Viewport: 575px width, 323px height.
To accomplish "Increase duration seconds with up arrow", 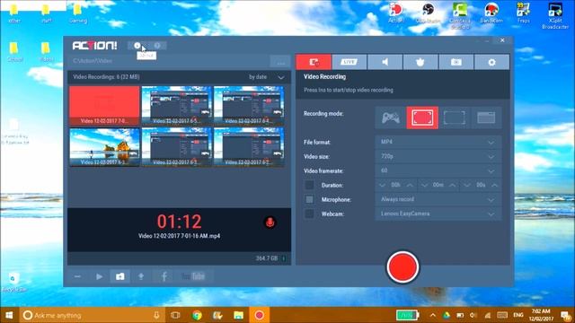I will pyautogui.click(x=494, y=186).
